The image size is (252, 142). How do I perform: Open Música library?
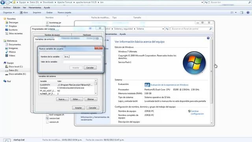12,52
